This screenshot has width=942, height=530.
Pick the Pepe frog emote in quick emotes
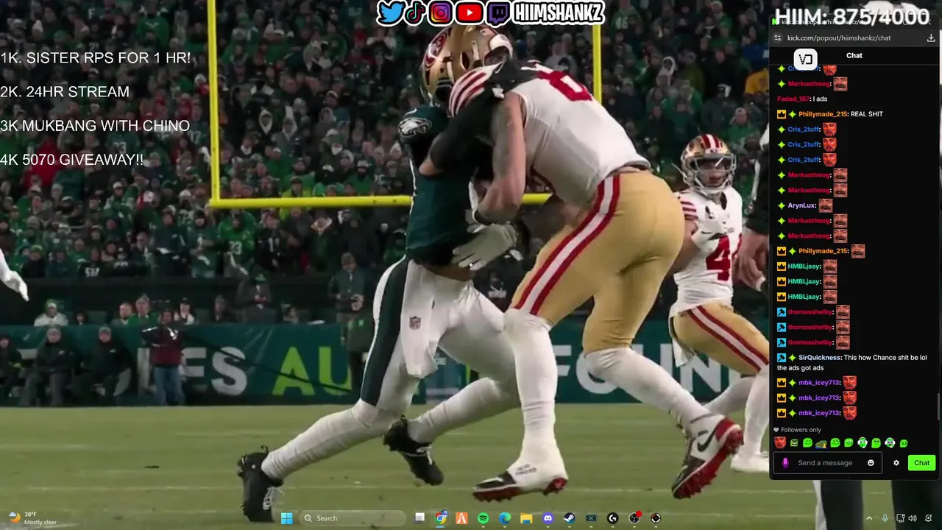pos(821,444)
